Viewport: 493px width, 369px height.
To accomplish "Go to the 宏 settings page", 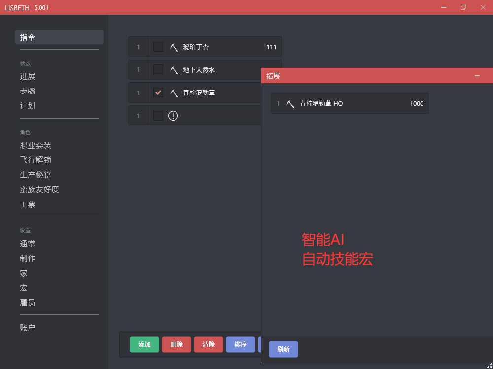I will tap(24, 288).
